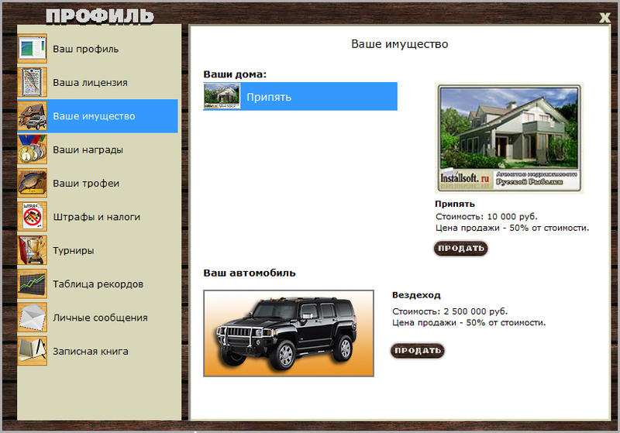Click the Таблица рекордов chart icon

click(32, 284)
